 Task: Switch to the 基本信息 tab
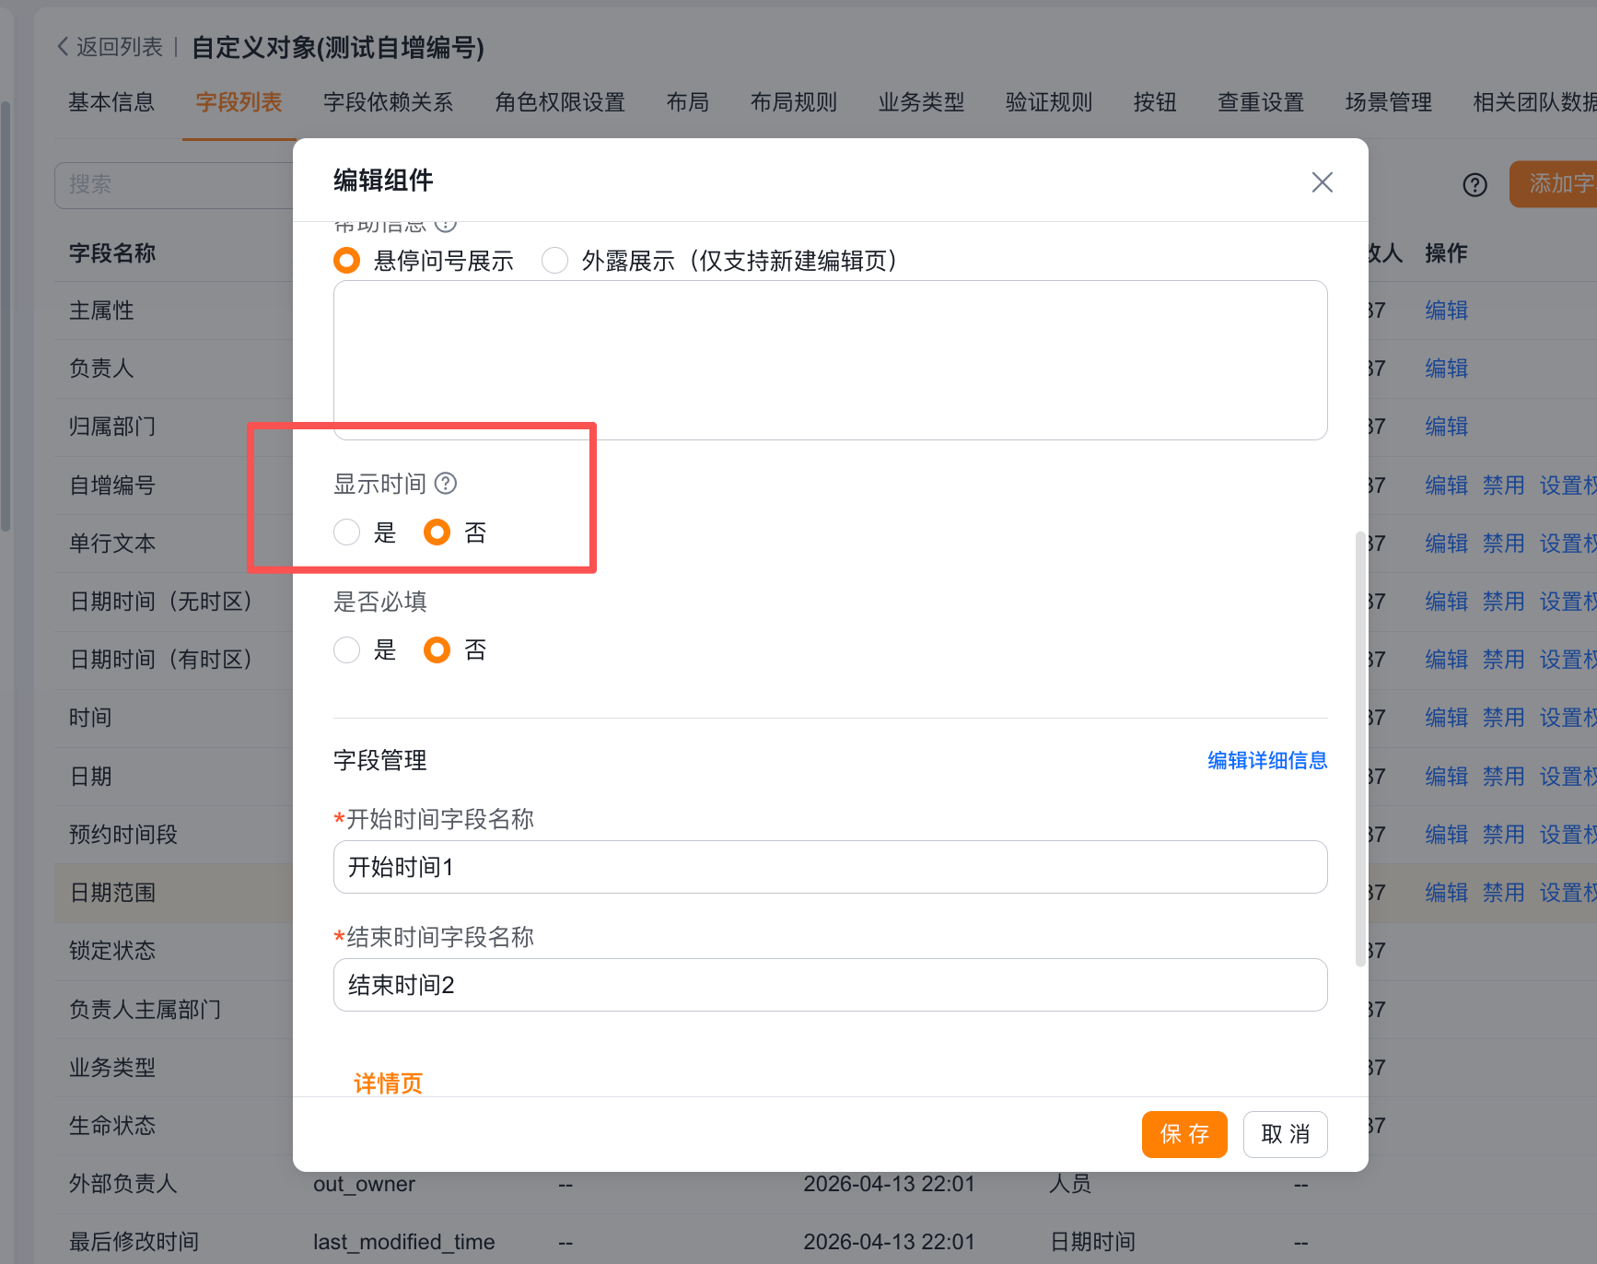(x=111, y=102)
